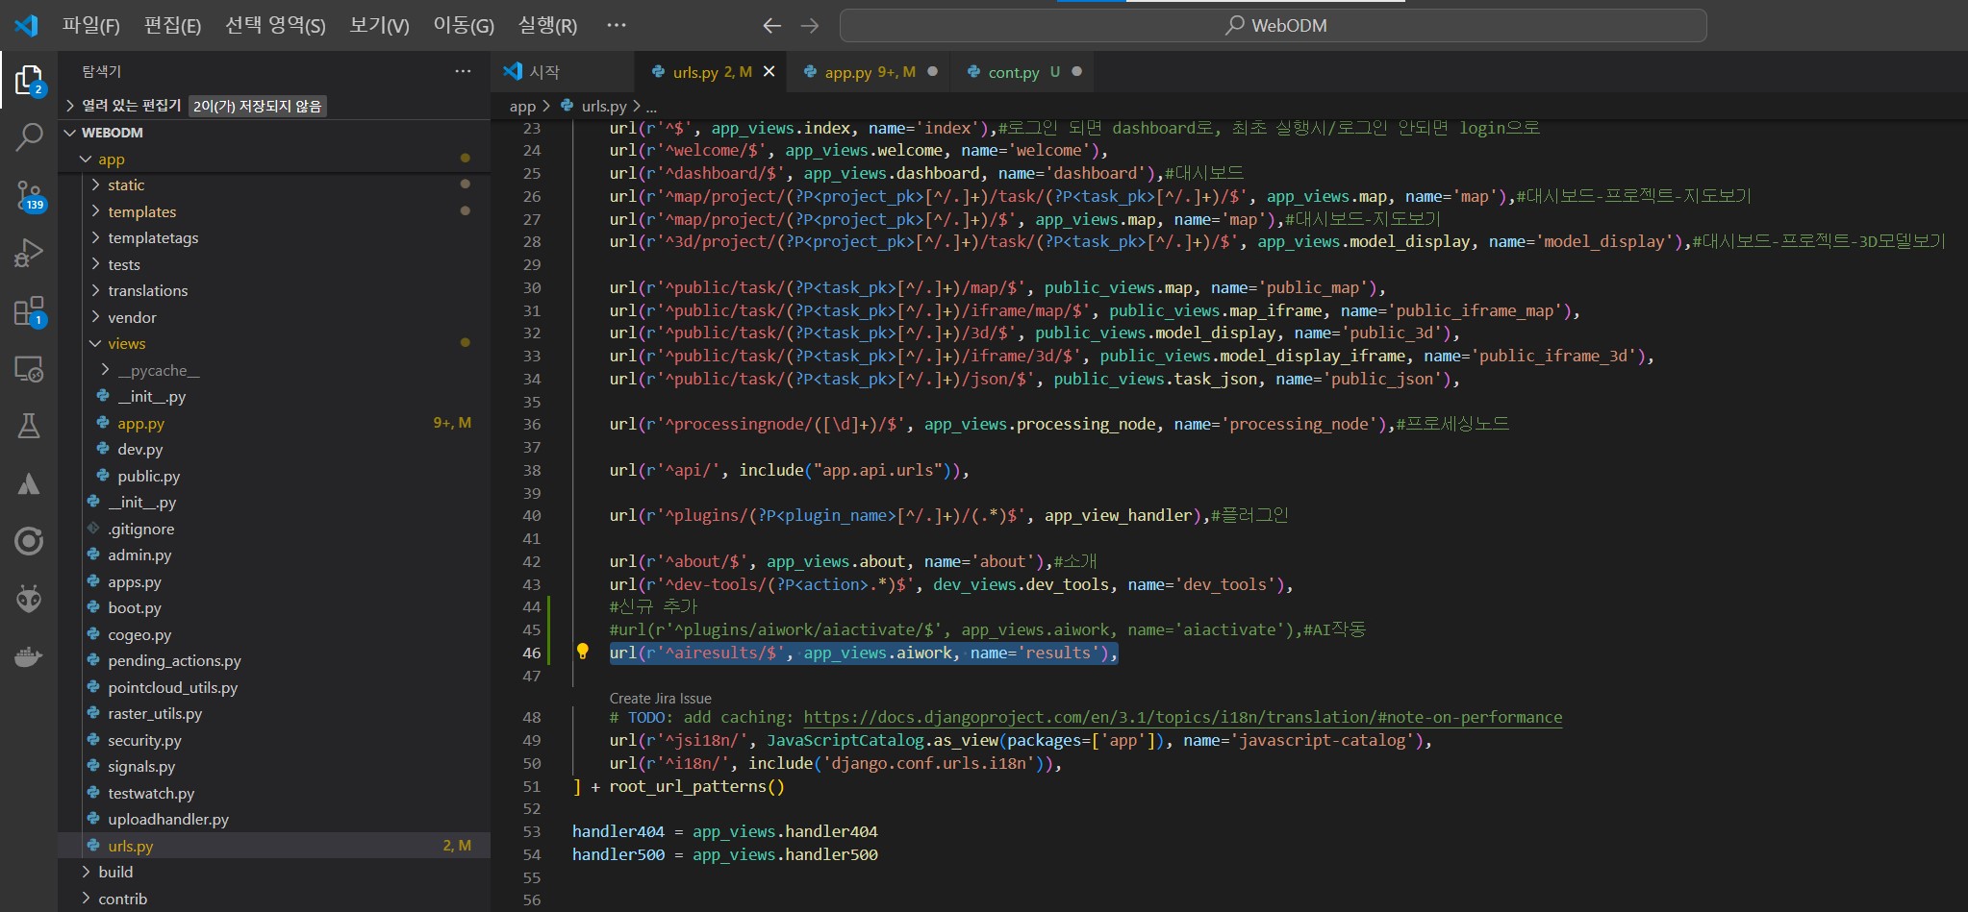The height and width of the screenshot is (912, 1968).
Task: Open public.py in the file tree
Action: click(x=148, y=476)
